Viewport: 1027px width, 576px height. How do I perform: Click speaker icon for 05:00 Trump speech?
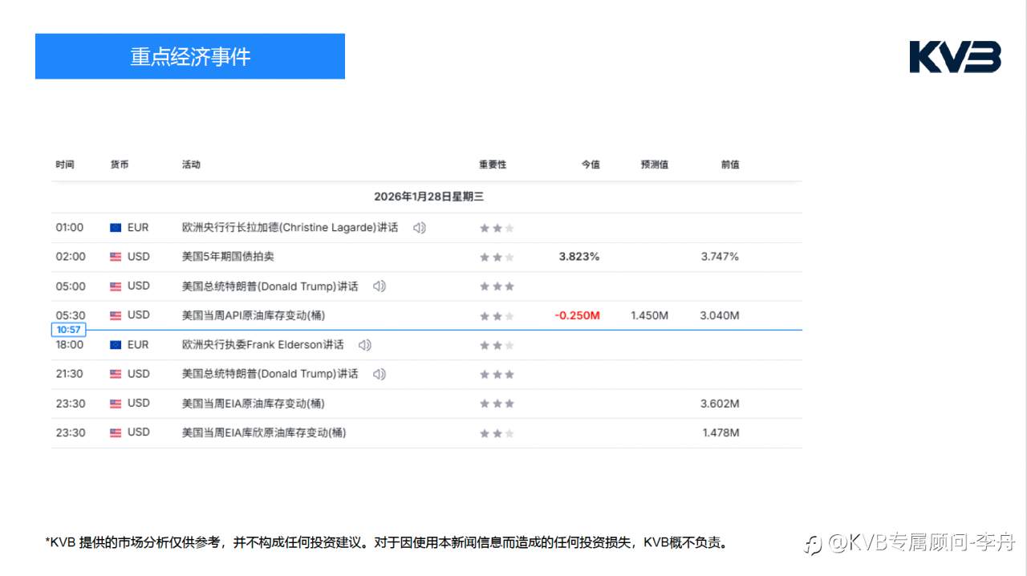[x=380, y=286]
